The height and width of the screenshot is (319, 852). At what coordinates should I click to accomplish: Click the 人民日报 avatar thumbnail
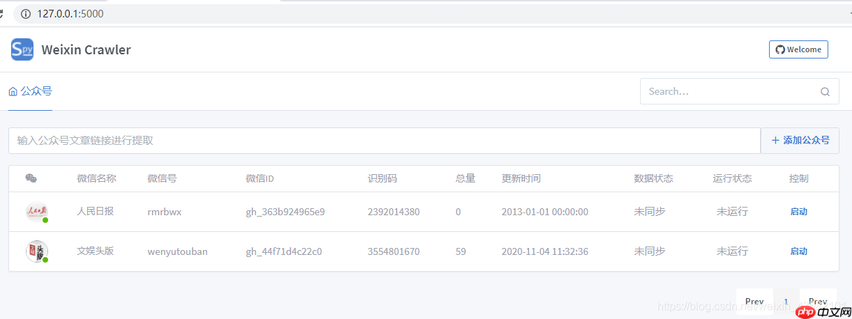pyautogui.click(x=37, y=212)
